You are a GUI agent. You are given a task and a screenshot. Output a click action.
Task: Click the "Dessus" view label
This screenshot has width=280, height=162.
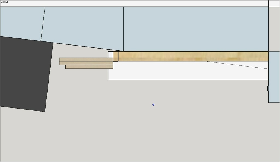[4, 2]
